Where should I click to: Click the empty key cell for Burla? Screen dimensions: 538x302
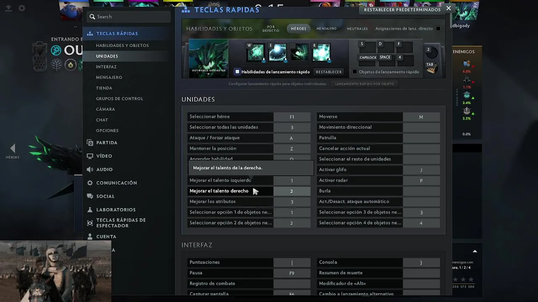(x=421, y=191)
